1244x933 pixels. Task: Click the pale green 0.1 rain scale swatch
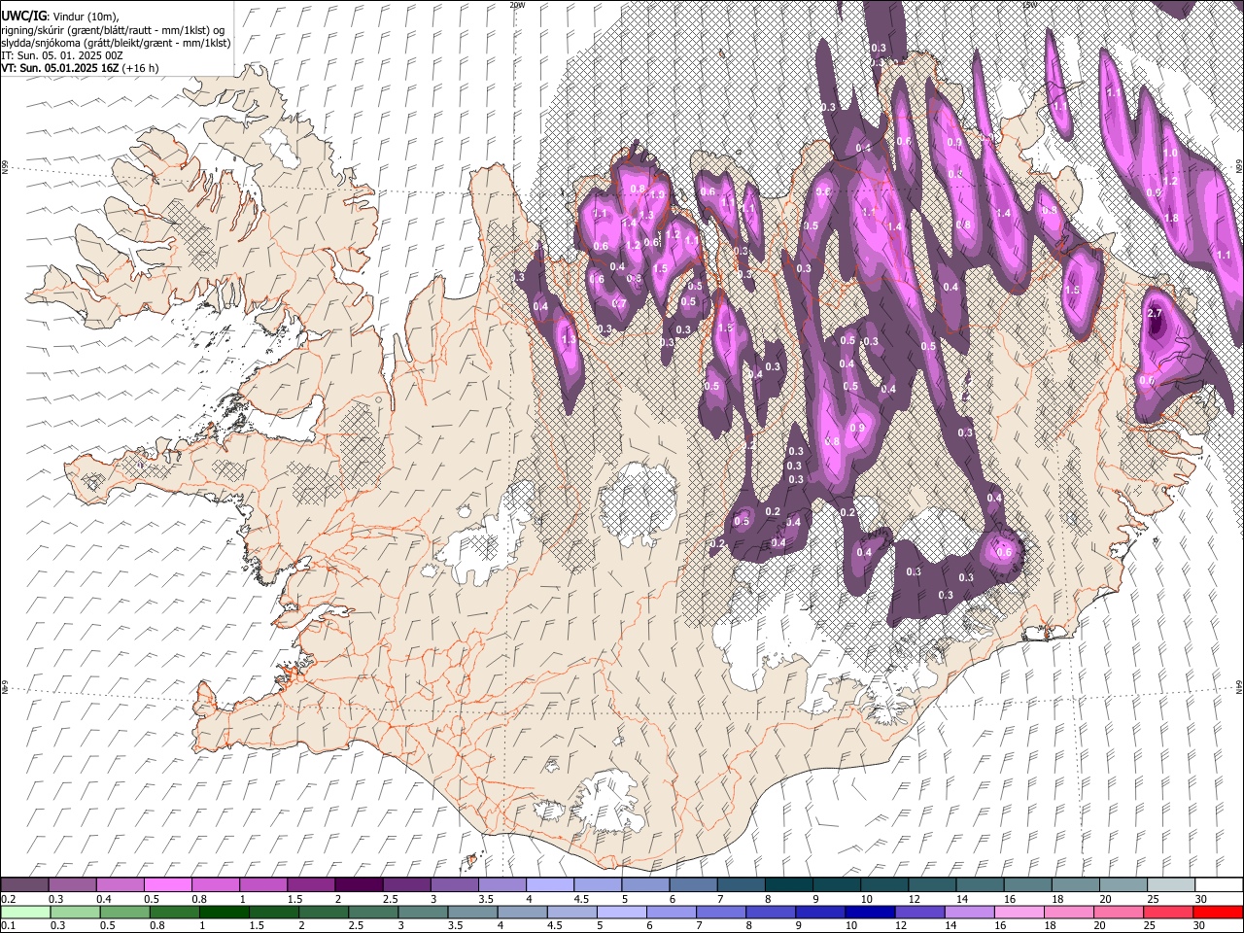pos(25,912)
